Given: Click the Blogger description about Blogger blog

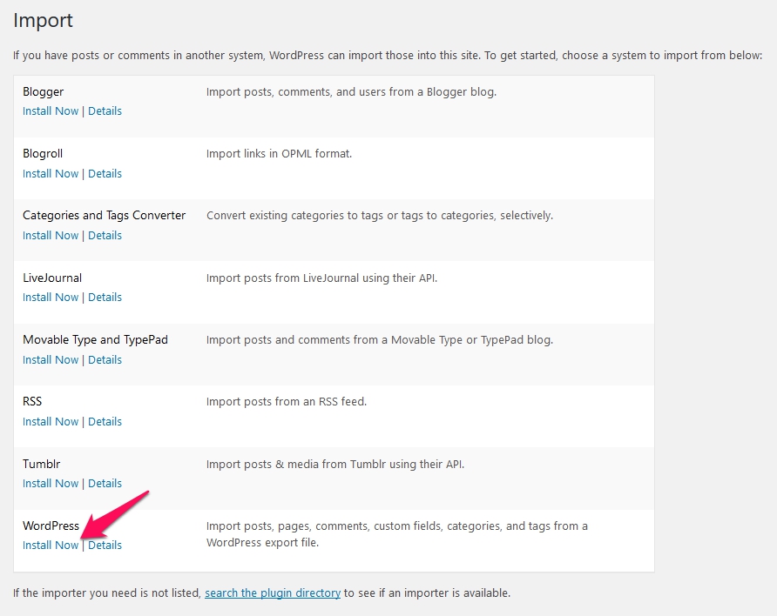Looking at the screenshot, I should 351,92.
